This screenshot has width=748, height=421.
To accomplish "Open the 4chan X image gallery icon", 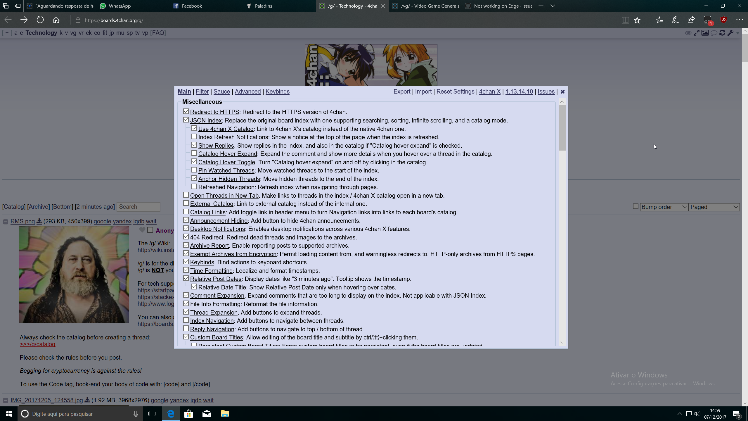I will tap(705, 33).
